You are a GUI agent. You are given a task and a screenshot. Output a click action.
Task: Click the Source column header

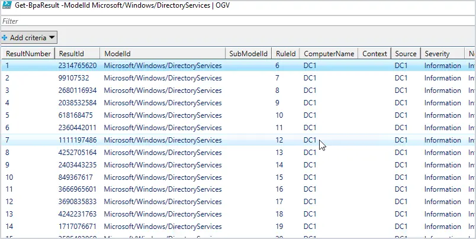coord(406,54)
